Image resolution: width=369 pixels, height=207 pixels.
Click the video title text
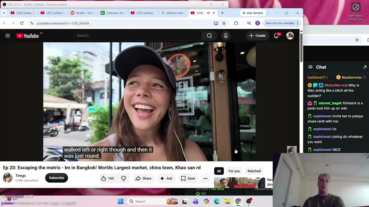pyautogui.click(x=102, y=168)
